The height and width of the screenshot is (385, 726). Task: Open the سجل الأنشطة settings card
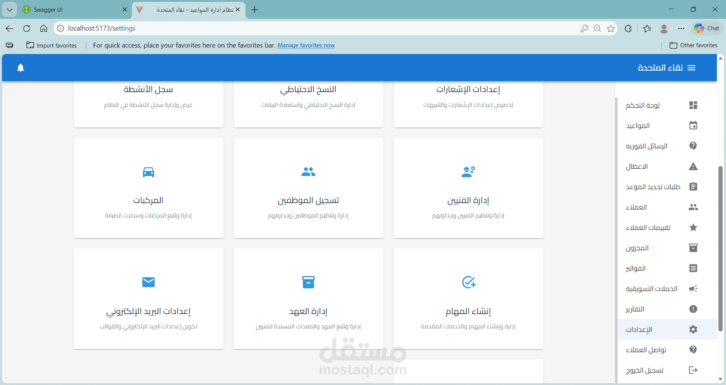pyautogui.click(x=148, y=104)
